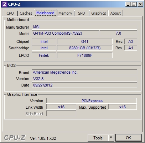
Task: Click the CPU-Z logo icon in title bar
Action: 5,4
